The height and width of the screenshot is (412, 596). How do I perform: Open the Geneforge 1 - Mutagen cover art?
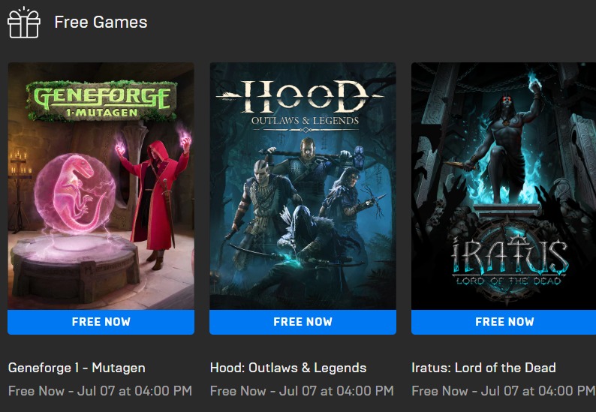[x=101, y=186]
